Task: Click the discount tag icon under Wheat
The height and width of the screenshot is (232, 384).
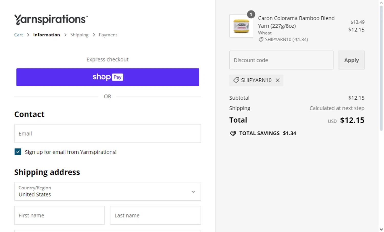Action: pyautogui.click(x=261, y=40)
